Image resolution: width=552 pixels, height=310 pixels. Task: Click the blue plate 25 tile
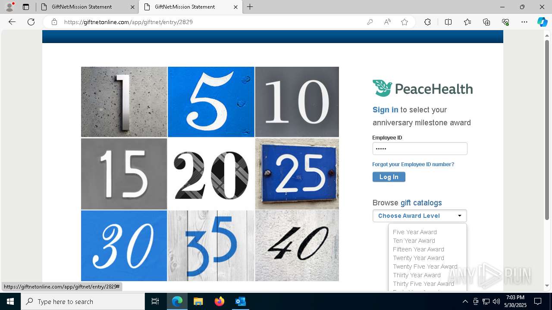(x=297, y=174)
